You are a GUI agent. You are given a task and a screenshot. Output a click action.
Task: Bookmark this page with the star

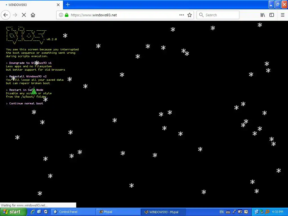point(190,15)
